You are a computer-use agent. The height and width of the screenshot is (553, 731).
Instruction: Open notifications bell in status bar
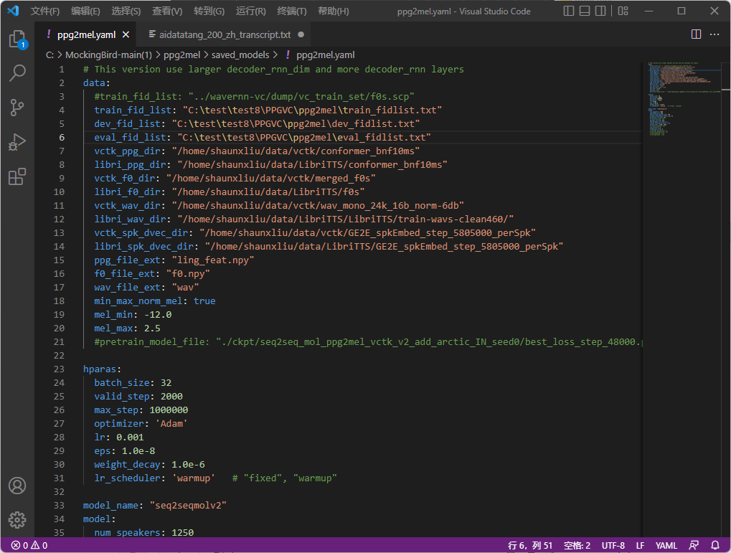point(715,545)
